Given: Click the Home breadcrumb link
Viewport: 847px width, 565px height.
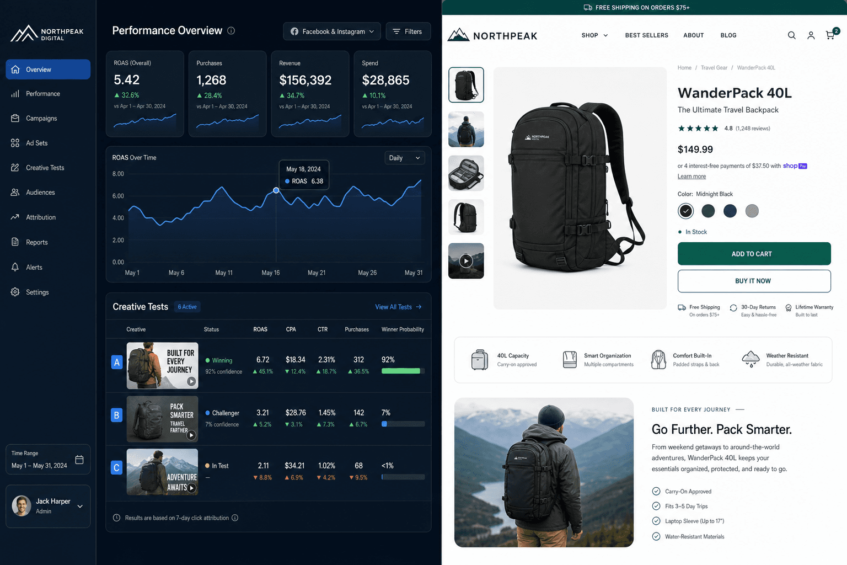Looking at the screenshot, I should 684,68.
